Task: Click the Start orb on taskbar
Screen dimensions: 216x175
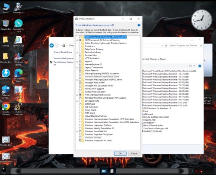Action: [x=4, y=171]
